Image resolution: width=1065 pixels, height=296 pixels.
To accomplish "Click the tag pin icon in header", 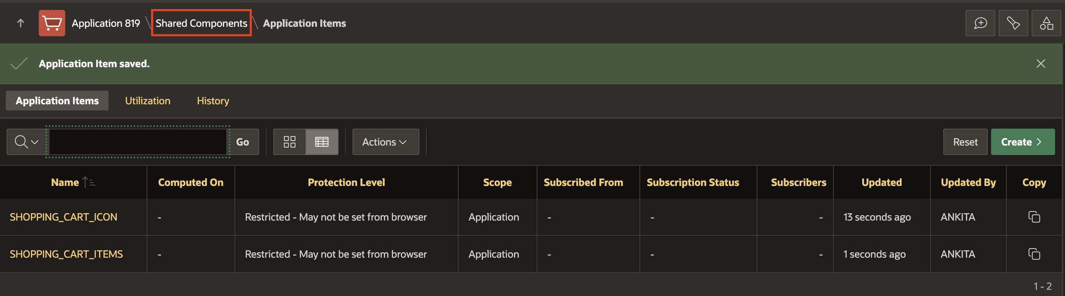I will pyautogui.click(x=1013, y=23).
